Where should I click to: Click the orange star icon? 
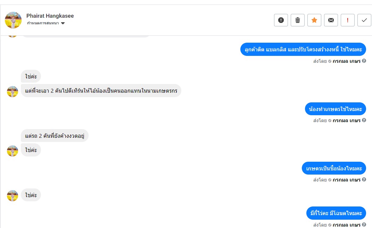click(314, 20)
